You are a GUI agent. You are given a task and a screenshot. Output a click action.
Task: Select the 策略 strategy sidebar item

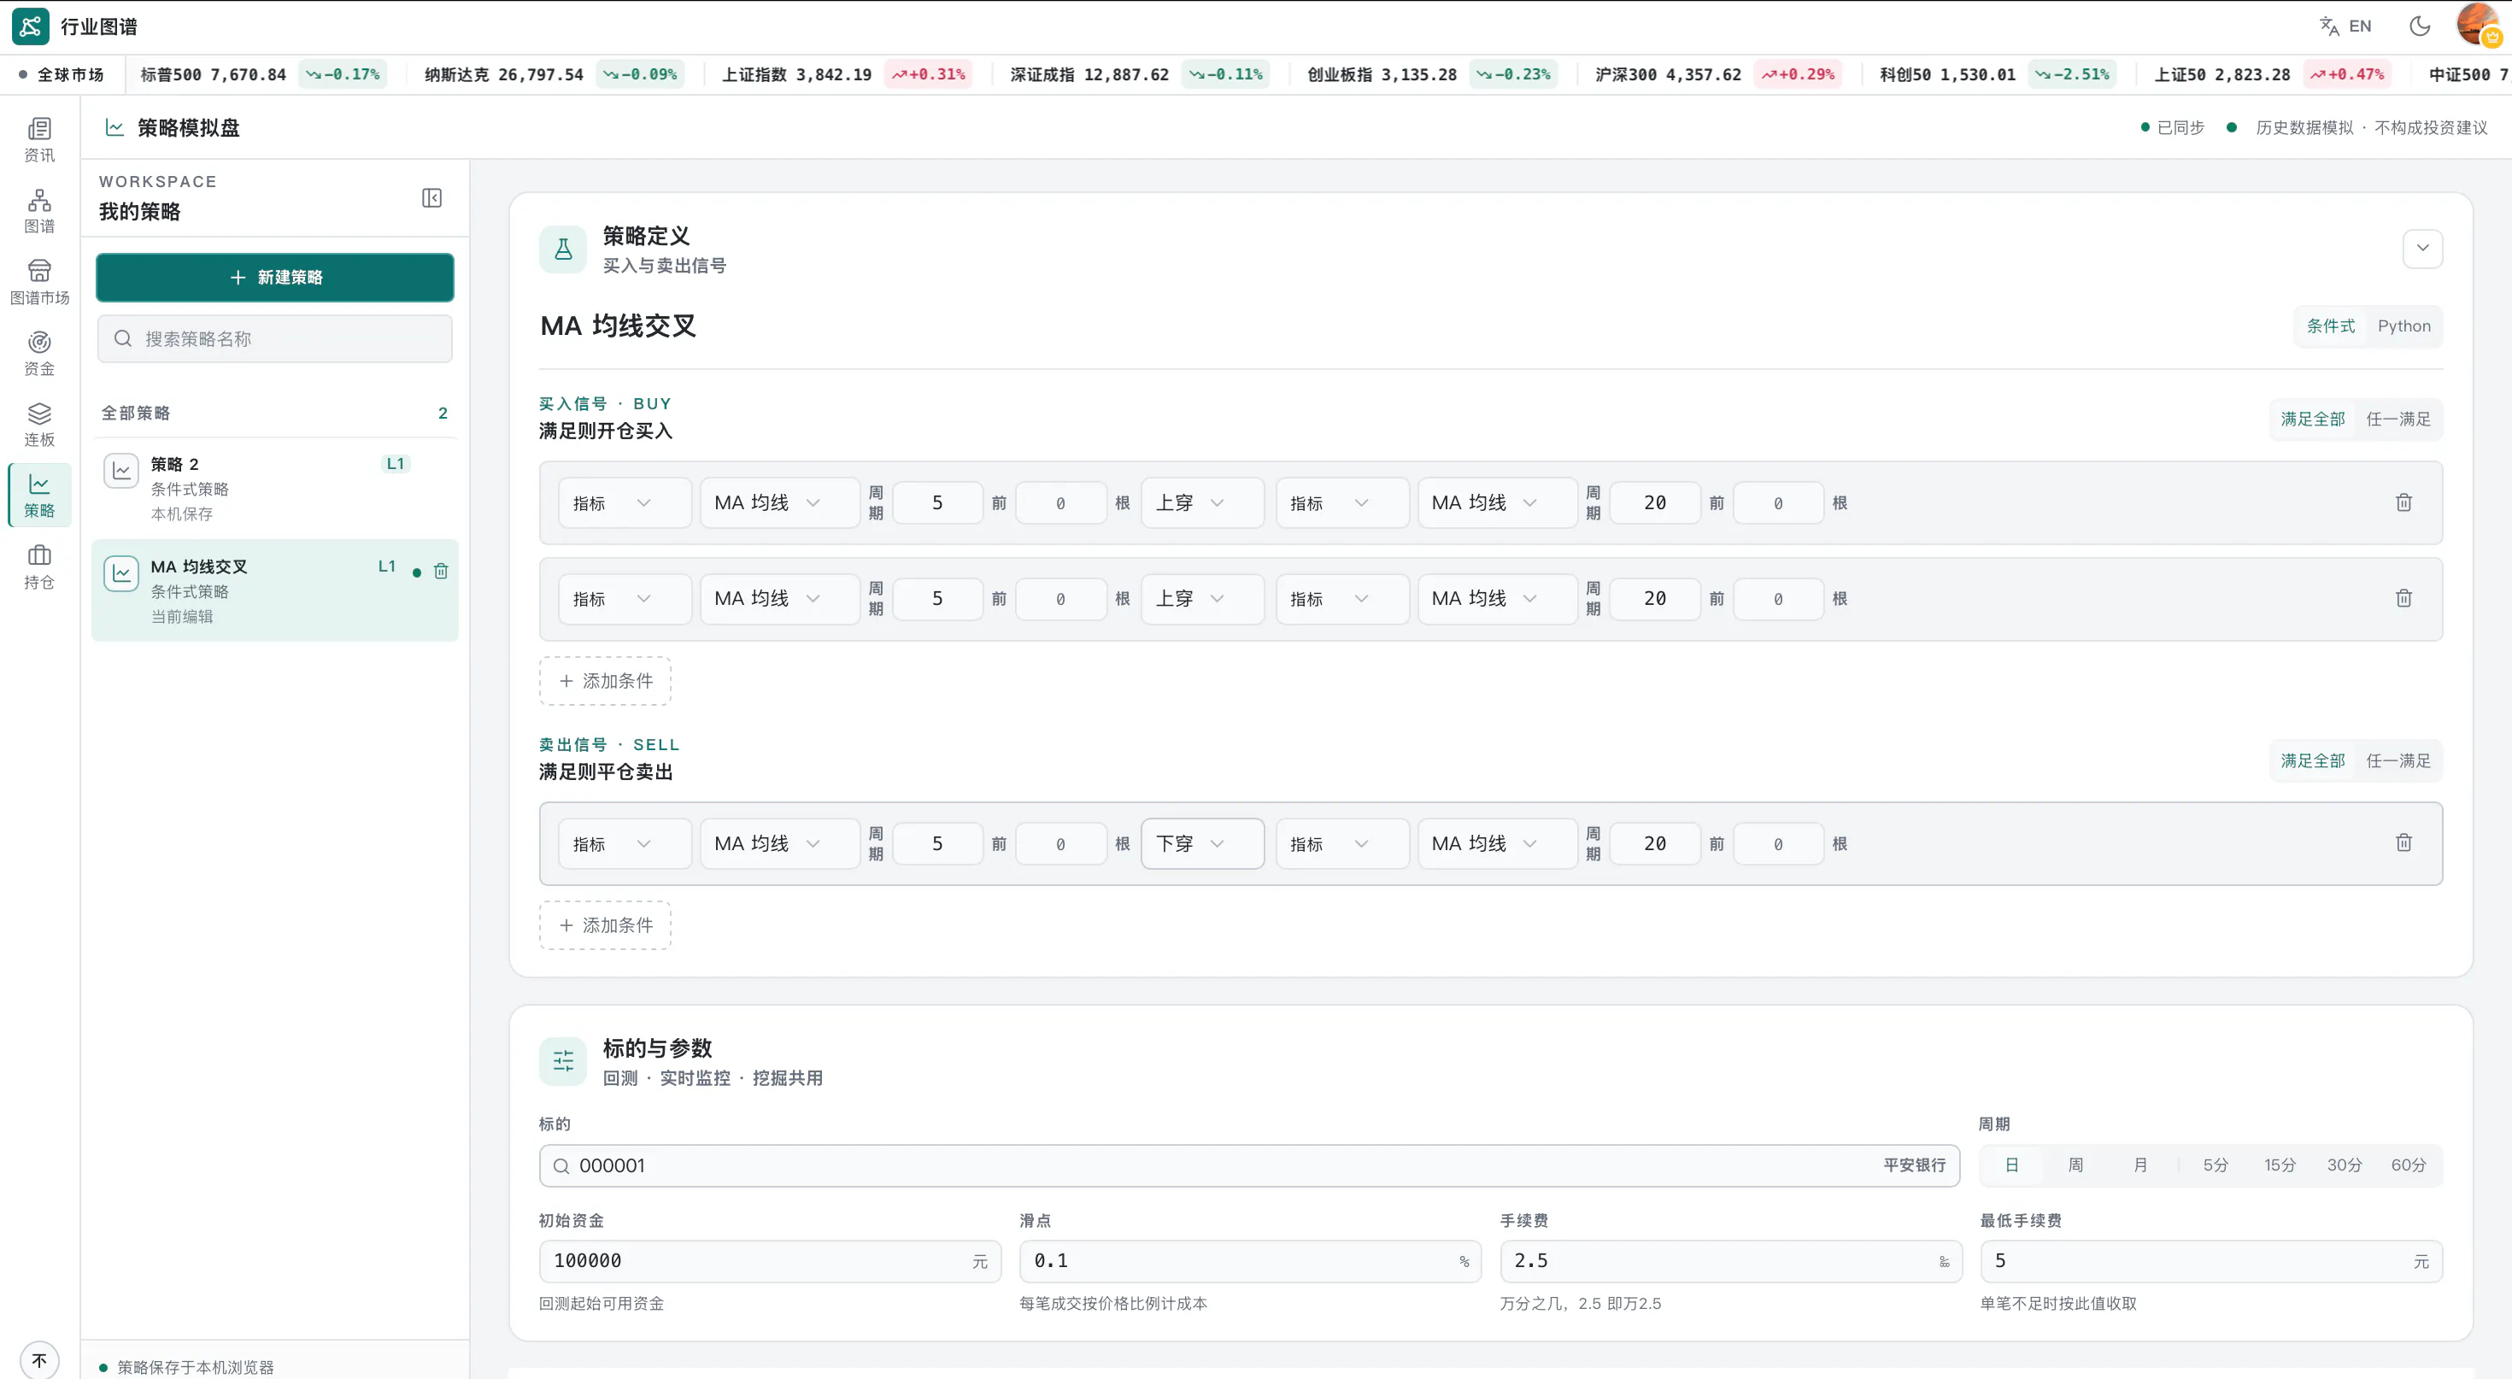pyautogui.click(x=39, y=496)
